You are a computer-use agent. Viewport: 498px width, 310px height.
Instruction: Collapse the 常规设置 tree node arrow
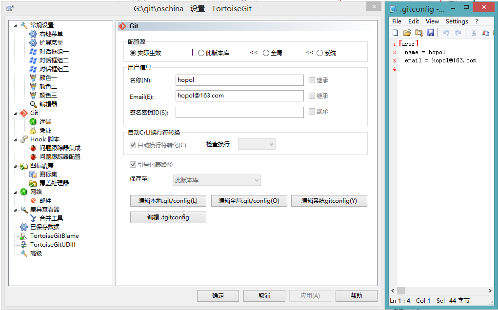(x=15, y=25)
